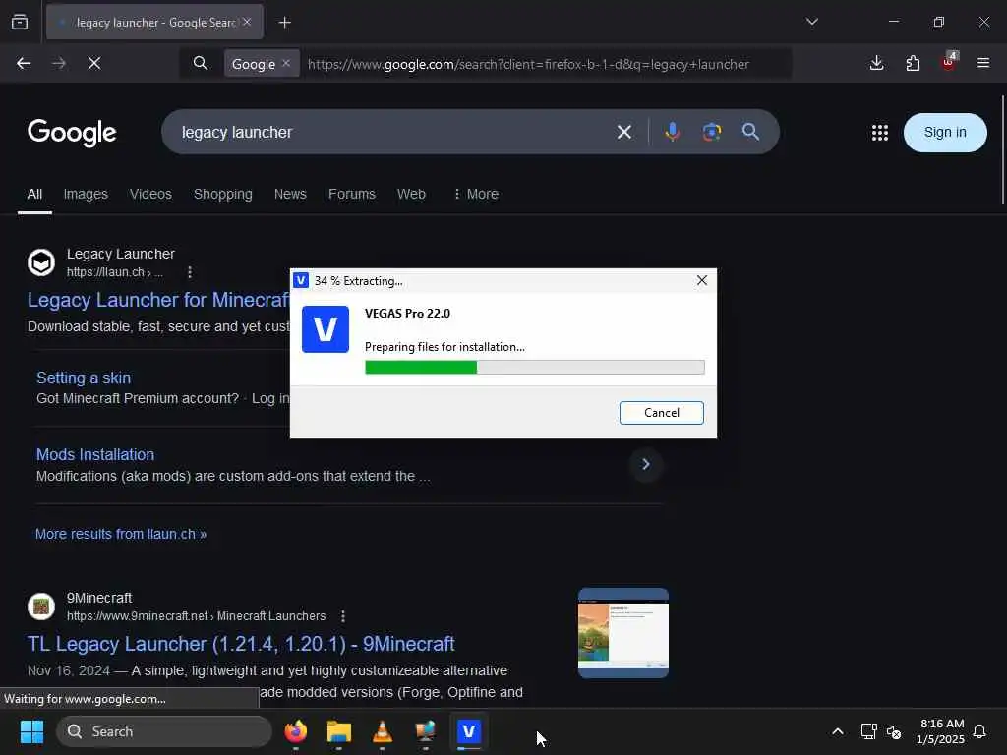Edit the legacy launcher search field

coord(385,133)
